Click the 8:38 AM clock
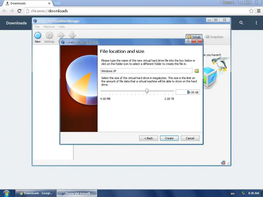This screenshot has width=263, height=197. tap(253, 193)
